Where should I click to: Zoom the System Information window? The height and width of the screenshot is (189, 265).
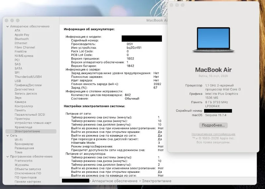click(x=18, y=20)
